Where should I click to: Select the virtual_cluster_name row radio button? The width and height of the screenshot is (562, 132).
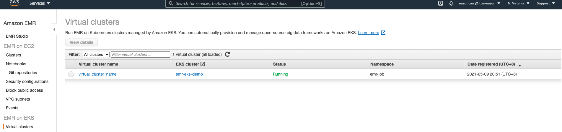(x=71, y=74)
